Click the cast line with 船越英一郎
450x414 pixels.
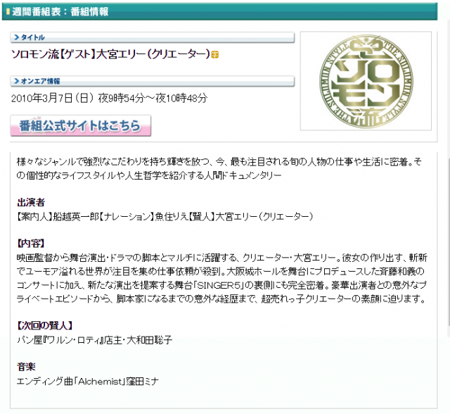tap(165, 216)
